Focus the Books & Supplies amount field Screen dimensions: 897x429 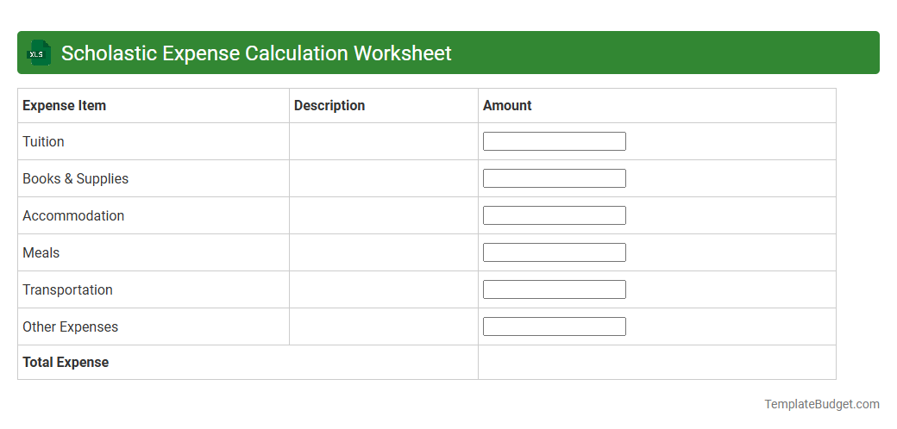(x=555, y=178)
